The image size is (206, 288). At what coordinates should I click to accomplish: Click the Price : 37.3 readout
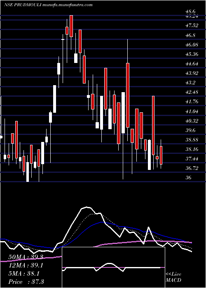pyautogui.click(x=26, y=282)
